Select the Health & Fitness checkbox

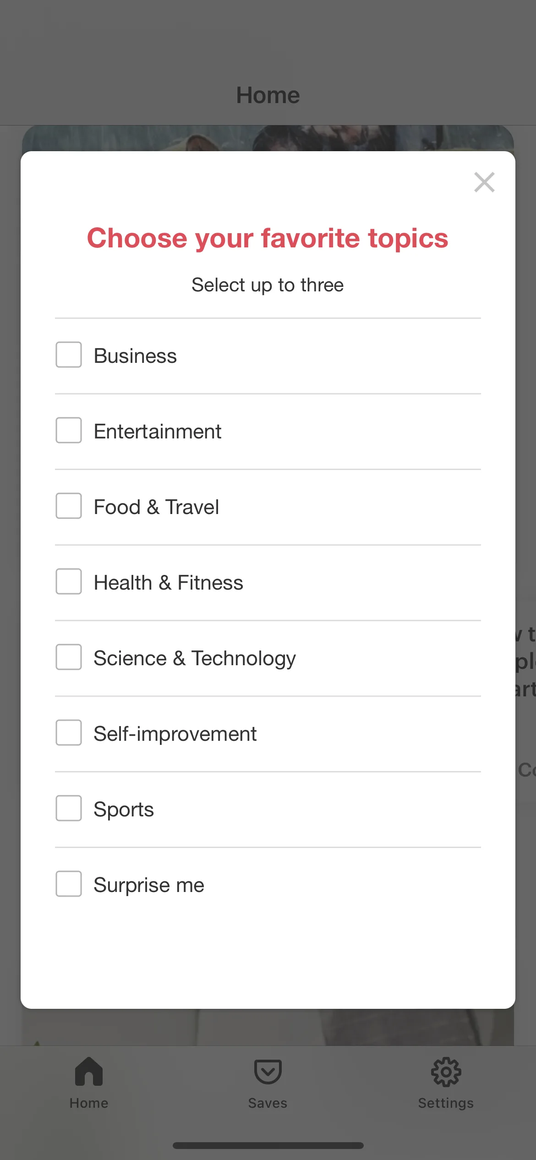click(69, 581)
